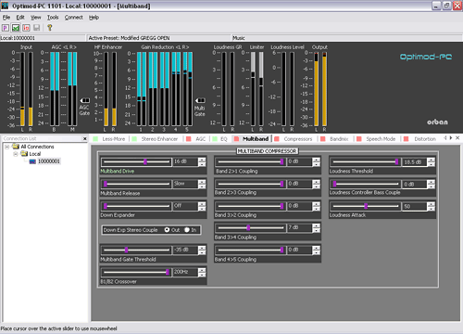Click the red I/O mixer toolbar icon

click(x=26, y=28)
